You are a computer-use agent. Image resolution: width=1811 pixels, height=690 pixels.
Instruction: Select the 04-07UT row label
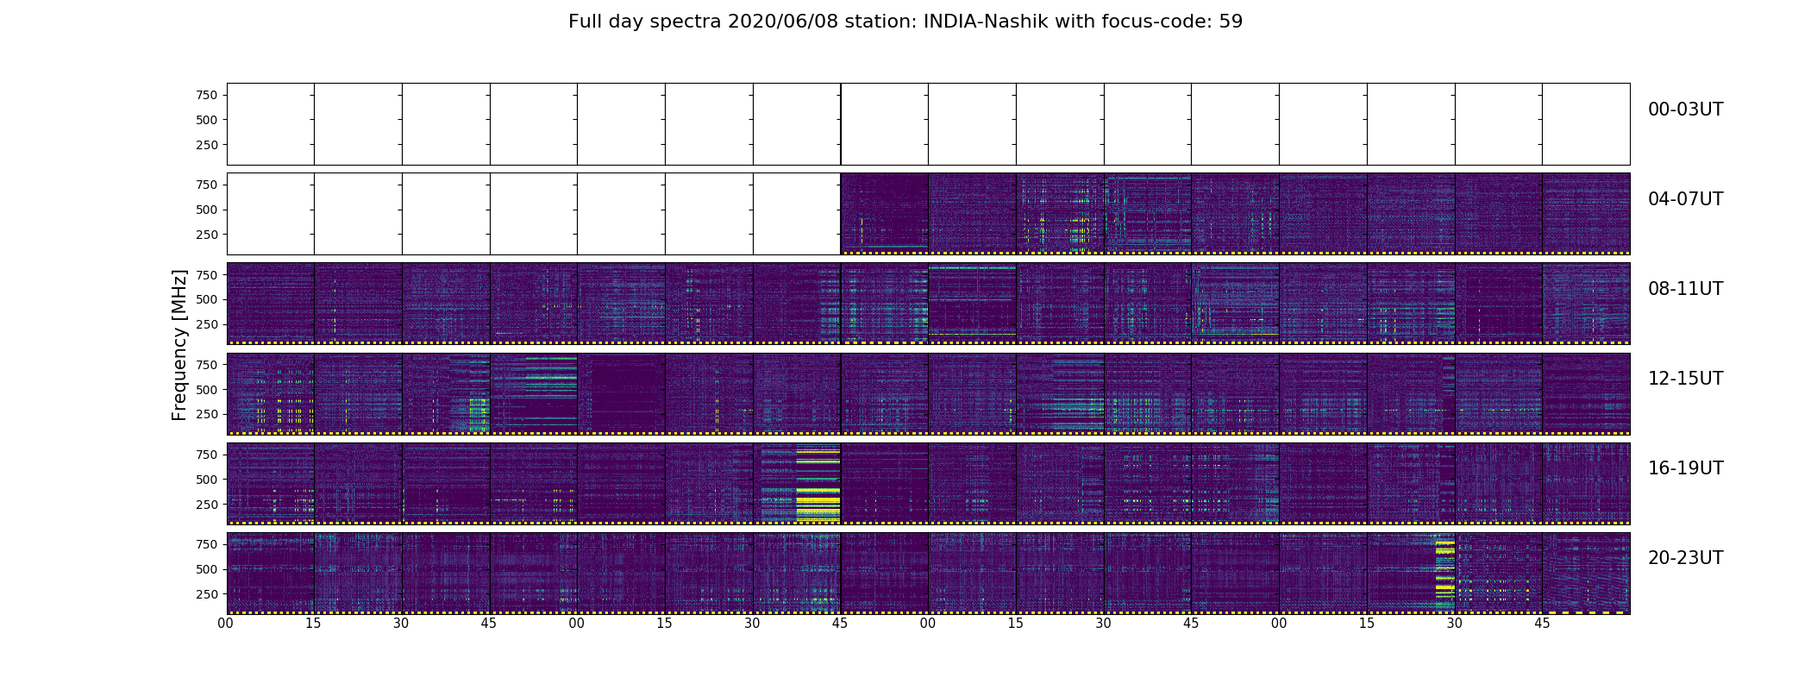click(x=1685, y=199)
